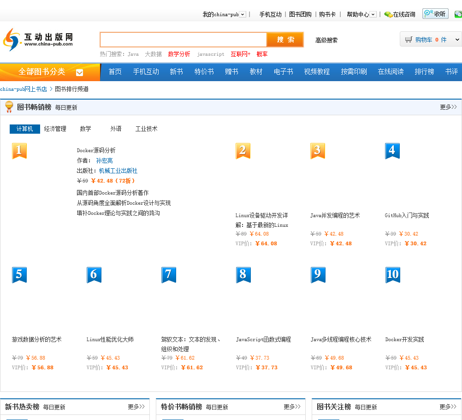Open 在线阅读 in the navigation bar
The width and height of the screenshot is (462, 420).
click(391, 71)
